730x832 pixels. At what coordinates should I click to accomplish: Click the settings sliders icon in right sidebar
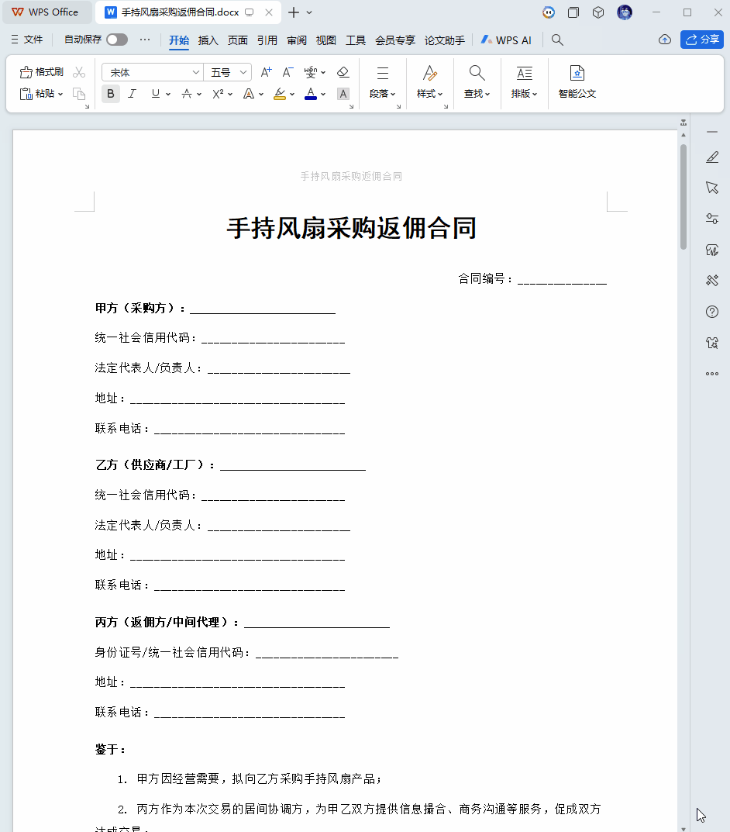pos(712,219)
